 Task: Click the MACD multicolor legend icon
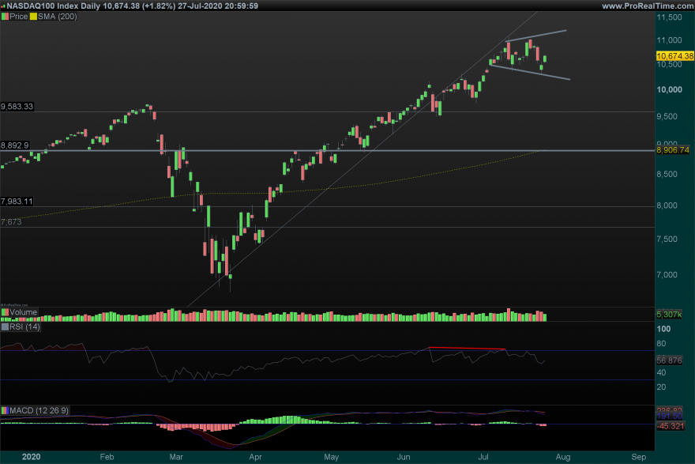tap(5, 410)
